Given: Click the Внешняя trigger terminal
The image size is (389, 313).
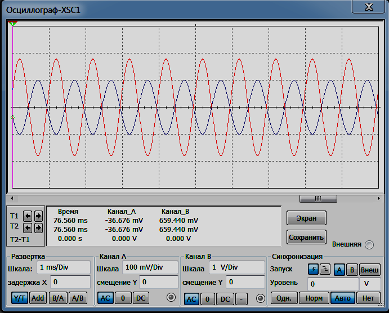Looking at the screenshot, I should coord(369,245).
